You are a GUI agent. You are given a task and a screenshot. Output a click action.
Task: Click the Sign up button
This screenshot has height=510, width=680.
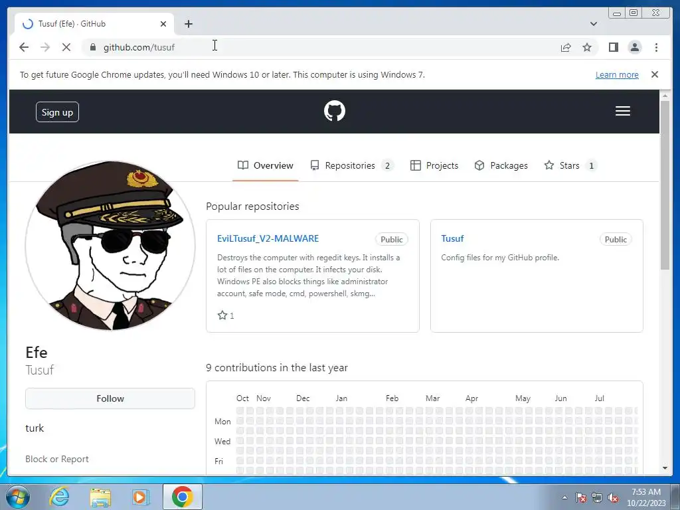[x=57, y=112]
